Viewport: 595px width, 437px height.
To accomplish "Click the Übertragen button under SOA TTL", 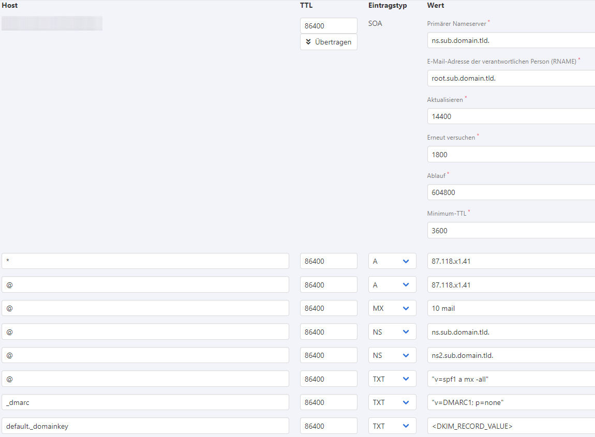I will 329,42.
